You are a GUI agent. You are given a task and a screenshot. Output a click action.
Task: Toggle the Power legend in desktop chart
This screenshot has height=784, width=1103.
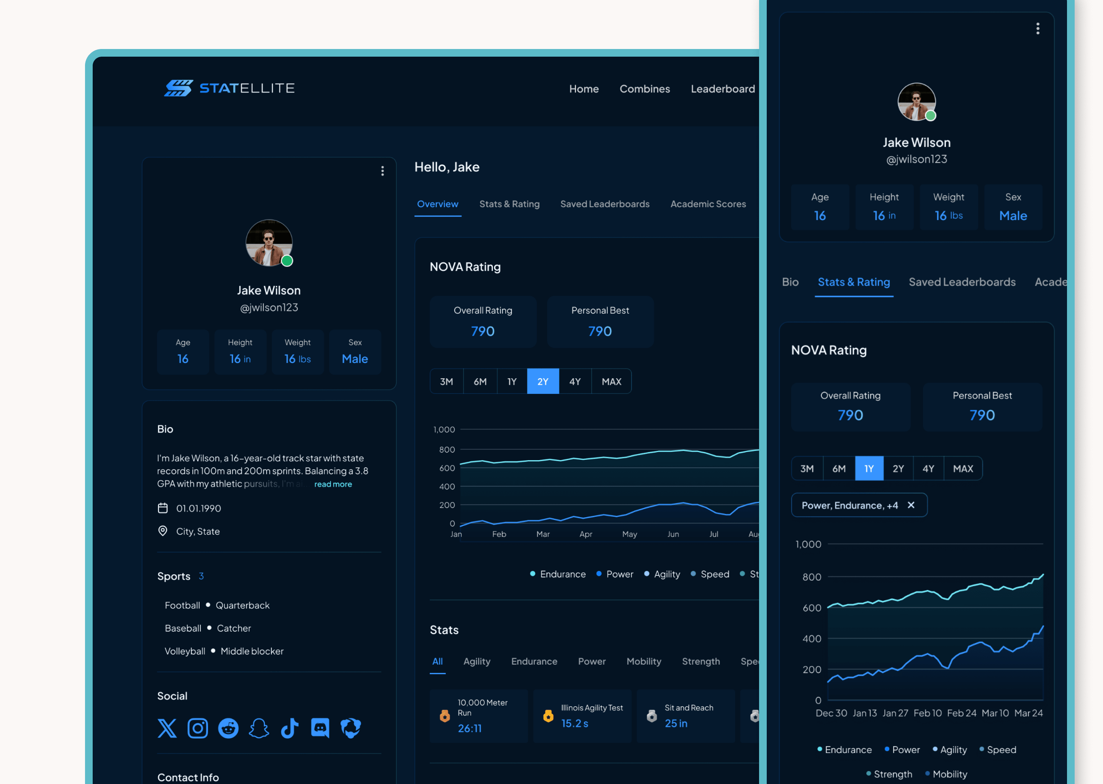pyautogui.click(x=615, y=574)
